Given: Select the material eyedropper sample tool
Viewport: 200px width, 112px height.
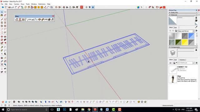Looking at the screenshot, I should (x=196, y=27).
